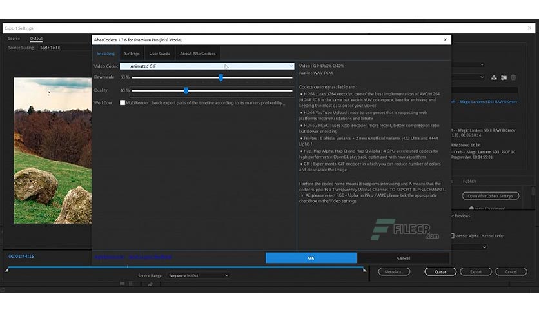Open the User Guide tab
Screen dimensions: 539x312
pos(159,54)
